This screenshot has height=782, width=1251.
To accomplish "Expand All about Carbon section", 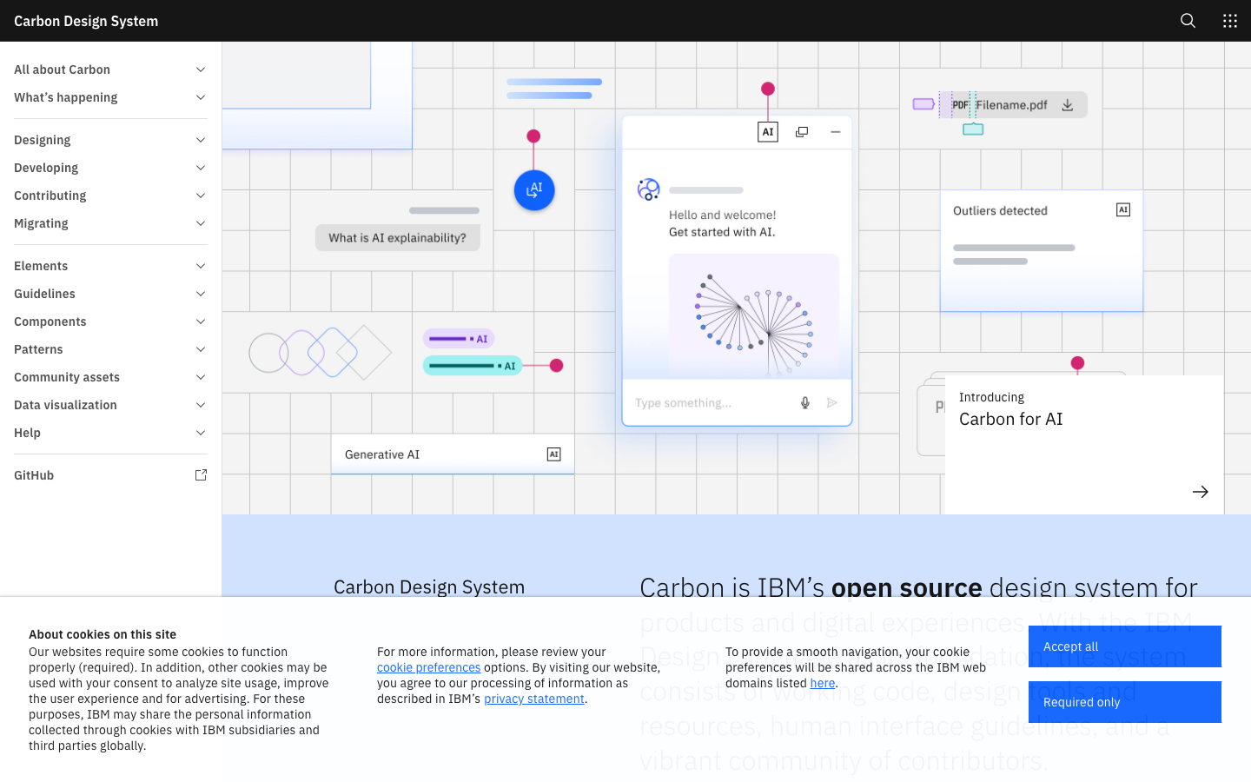I will click(110, 70).
